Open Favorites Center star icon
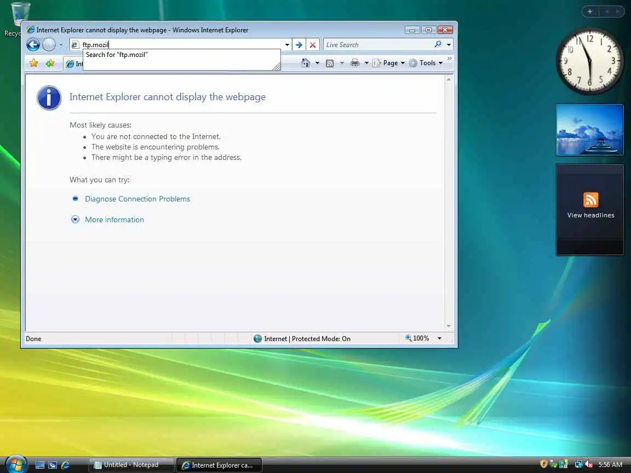This screenshot has height=473, width=631. (34, 63)
